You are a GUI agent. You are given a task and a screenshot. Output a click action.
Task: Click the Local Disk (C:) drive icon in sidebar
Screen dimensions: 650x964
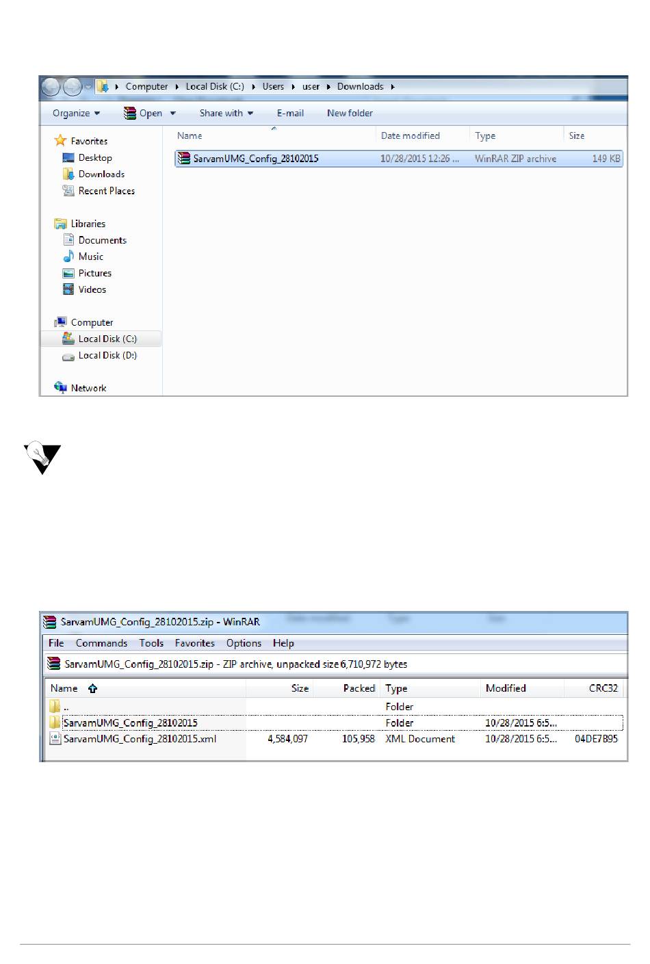[x=68, y=338]
